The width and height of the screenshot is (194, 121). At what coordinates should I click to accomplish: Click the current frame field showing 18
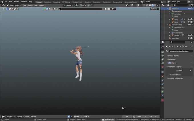pyautogui.click(x=127, y=116)
